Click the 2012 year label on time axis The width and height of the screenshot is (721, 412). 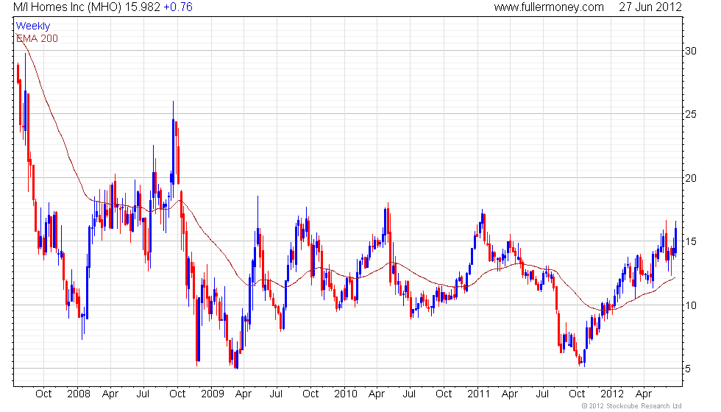pyautogui.click(x=612, y=394)
